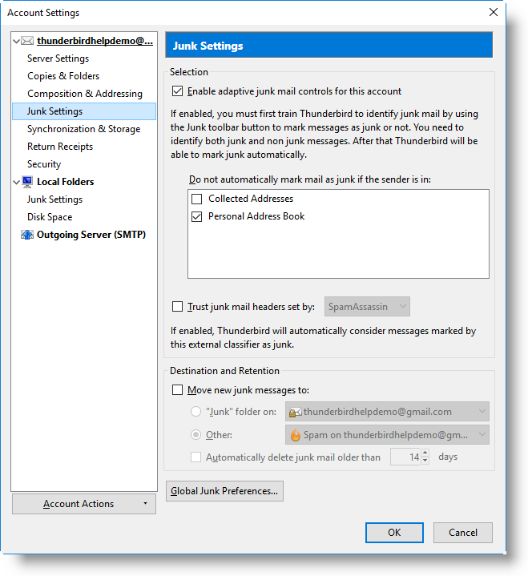Close the Account Settings dialog
Image resolution: width=528 pixels, height=576 pixels.
(494, 12)
